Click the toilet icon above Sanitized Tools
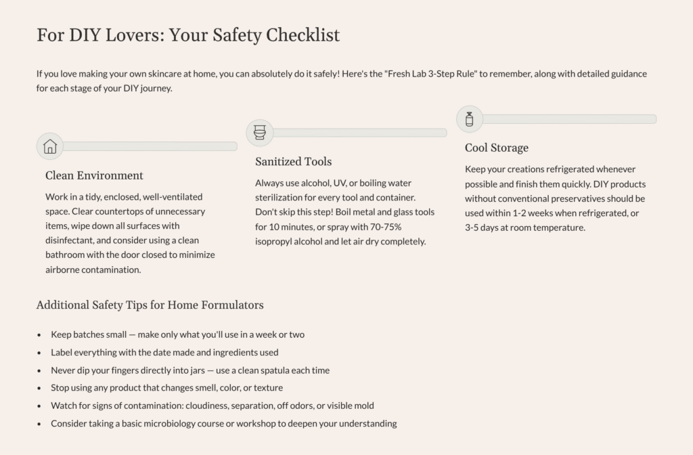This screenshot has height=455, width=693. click(260, 133)
